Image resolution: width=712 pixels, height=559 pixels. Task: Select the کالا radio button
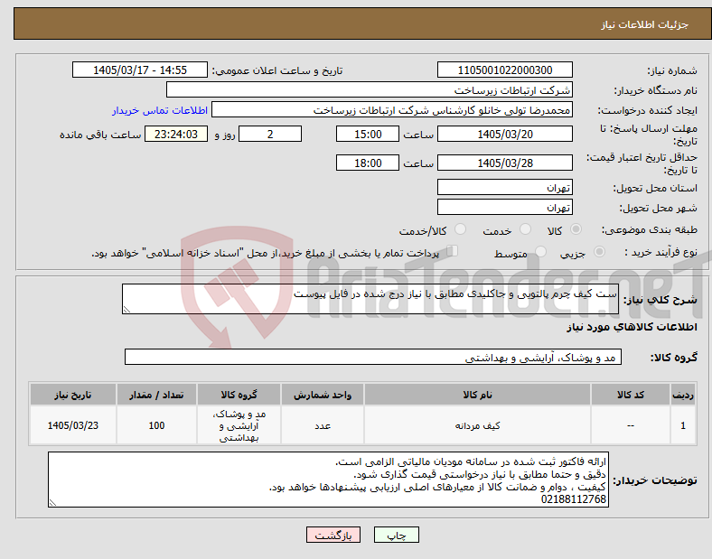(576, 229)
